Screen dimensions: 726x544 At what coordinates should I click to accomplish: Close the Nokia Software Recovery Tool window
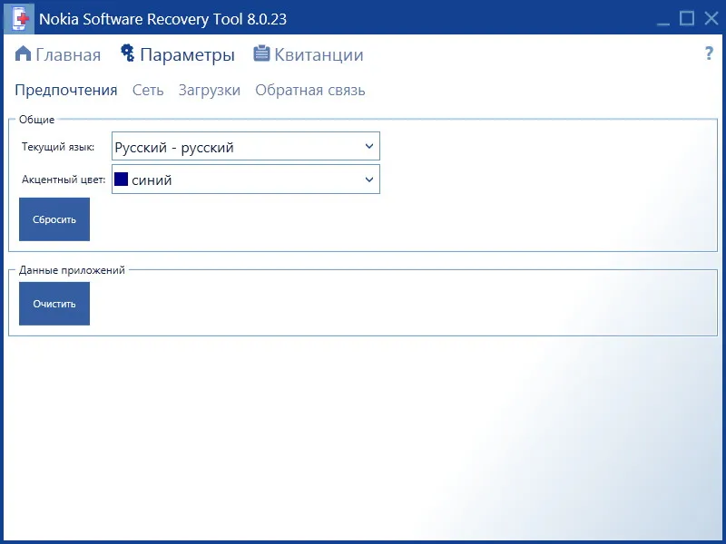click(x=711, y=18)
